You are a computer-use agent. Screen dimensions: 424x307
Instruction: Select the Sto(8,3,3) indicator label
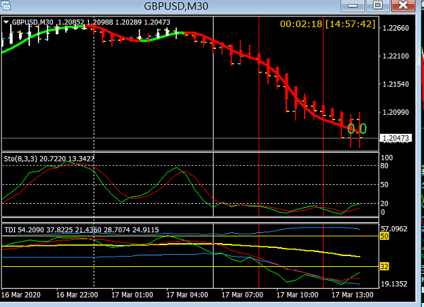[49, 159]
